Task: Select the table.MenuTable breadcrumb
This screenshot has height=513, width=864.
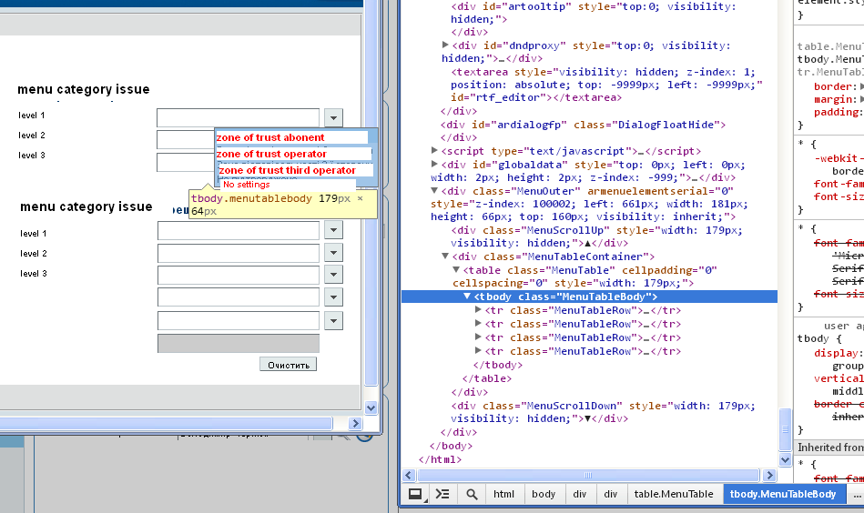Action: coord(674,494)
